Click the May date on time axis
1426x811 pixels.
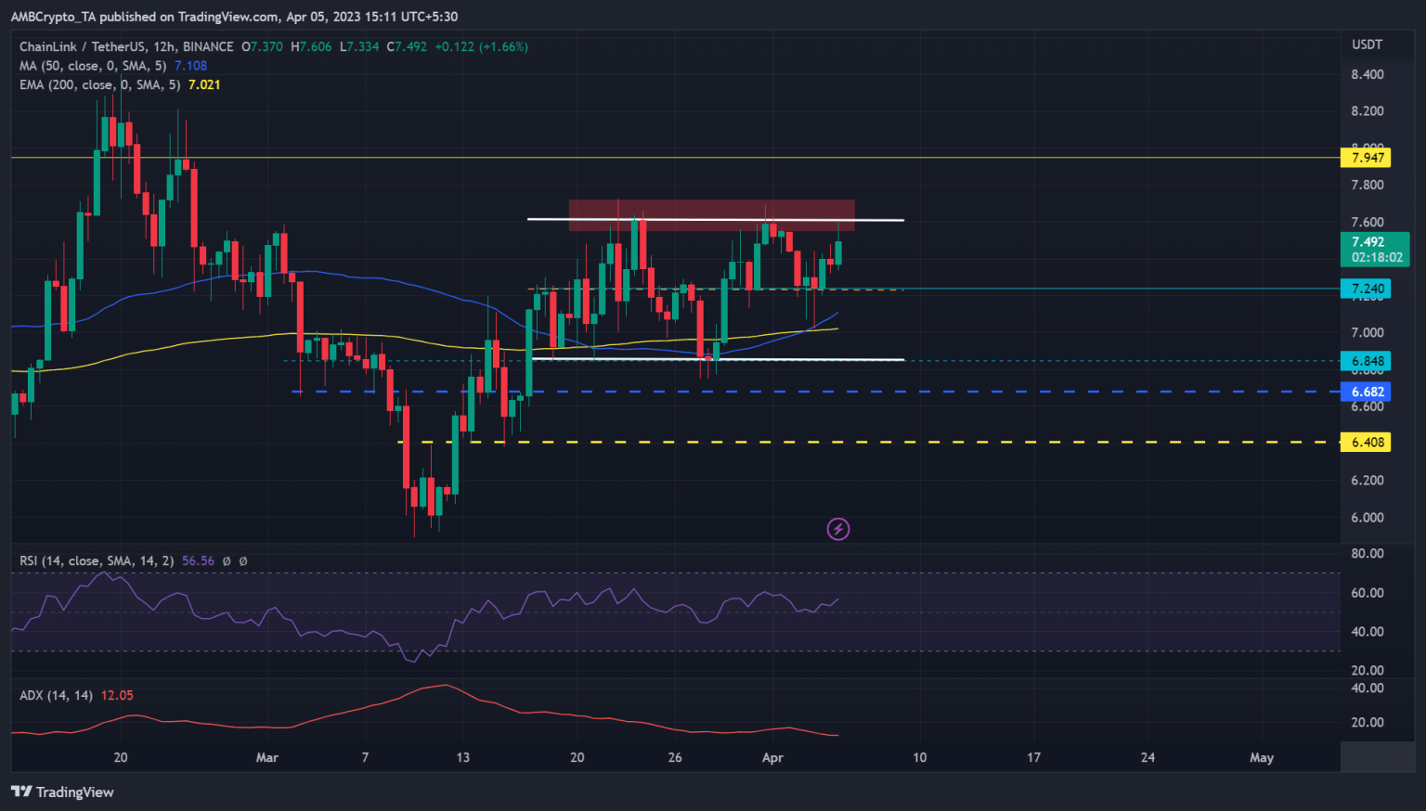pyautogui.click(x=1261, y=757)
